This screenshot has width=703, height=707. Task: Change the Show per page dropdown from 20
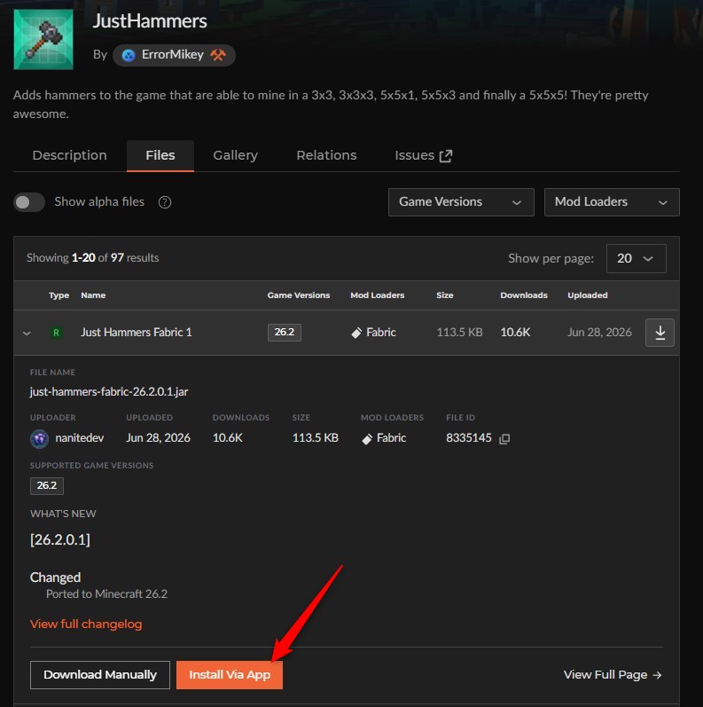coord(636,258)
